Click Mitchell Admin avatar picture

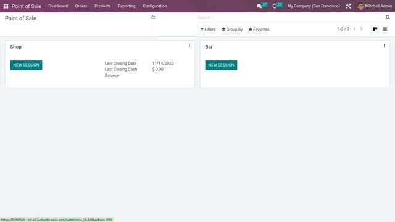[x=360, y=6]
